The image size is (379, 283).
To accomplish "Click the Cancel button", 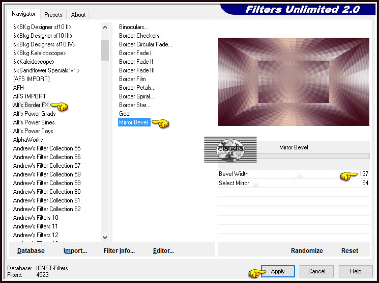I will 316,271.
